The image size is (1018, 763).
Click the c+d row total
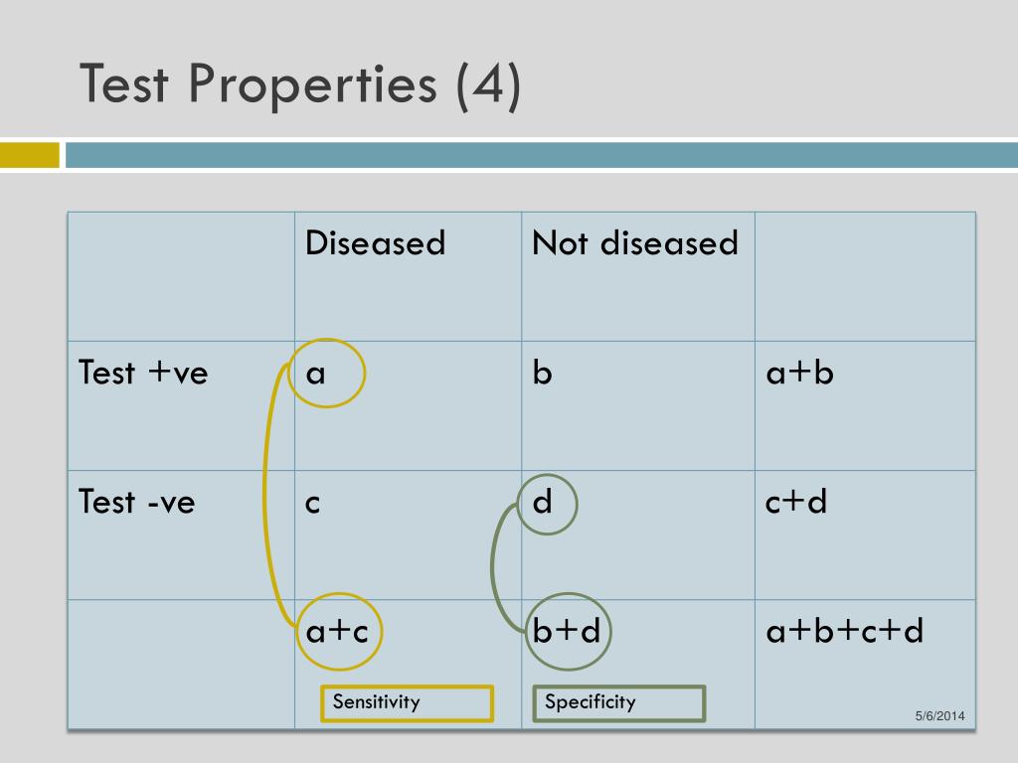coord(796,502)
